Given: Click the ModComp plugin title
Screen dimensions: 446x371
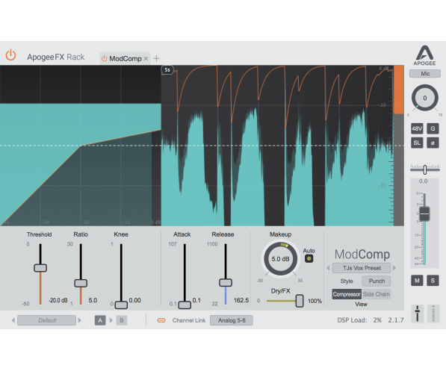Looking at the screenshot, I should 362,254.
